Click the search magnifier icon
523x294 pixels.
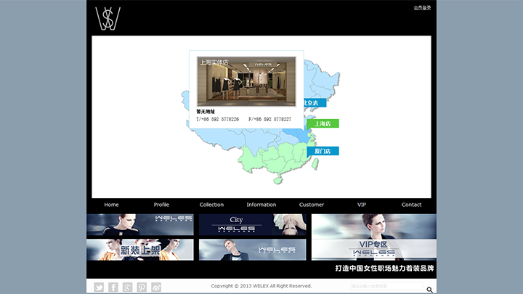(430, 290)
